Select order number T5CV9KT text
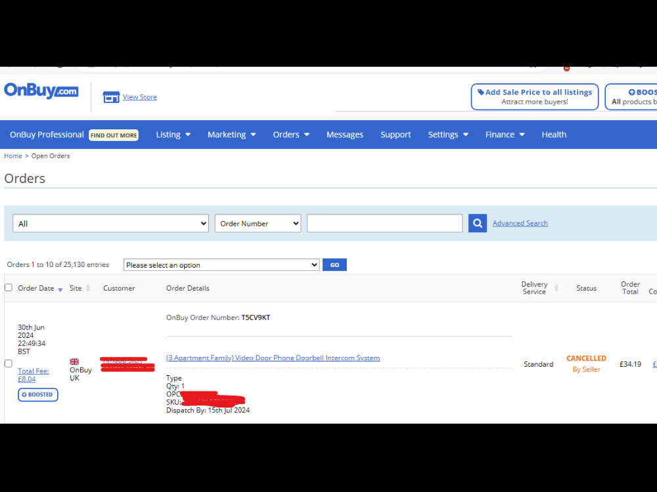Screen dimensions: 657x492 coord(256,318)
